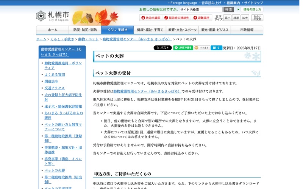Select the くらし・手続き tab
303x189 pixels.
click(117, 30)
